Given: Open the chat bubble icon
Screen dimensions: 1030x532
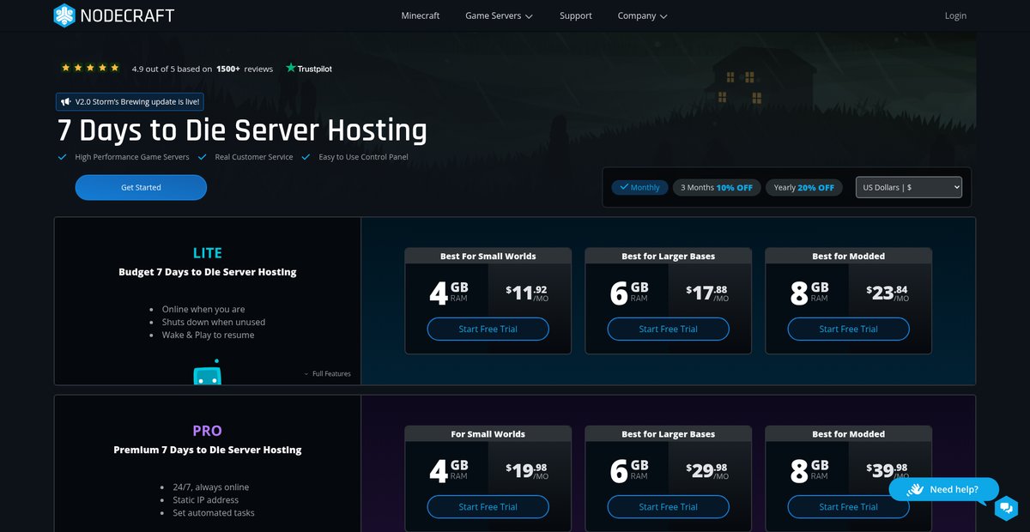Looking at the screenshot, I should click(x=1006, y=508).
